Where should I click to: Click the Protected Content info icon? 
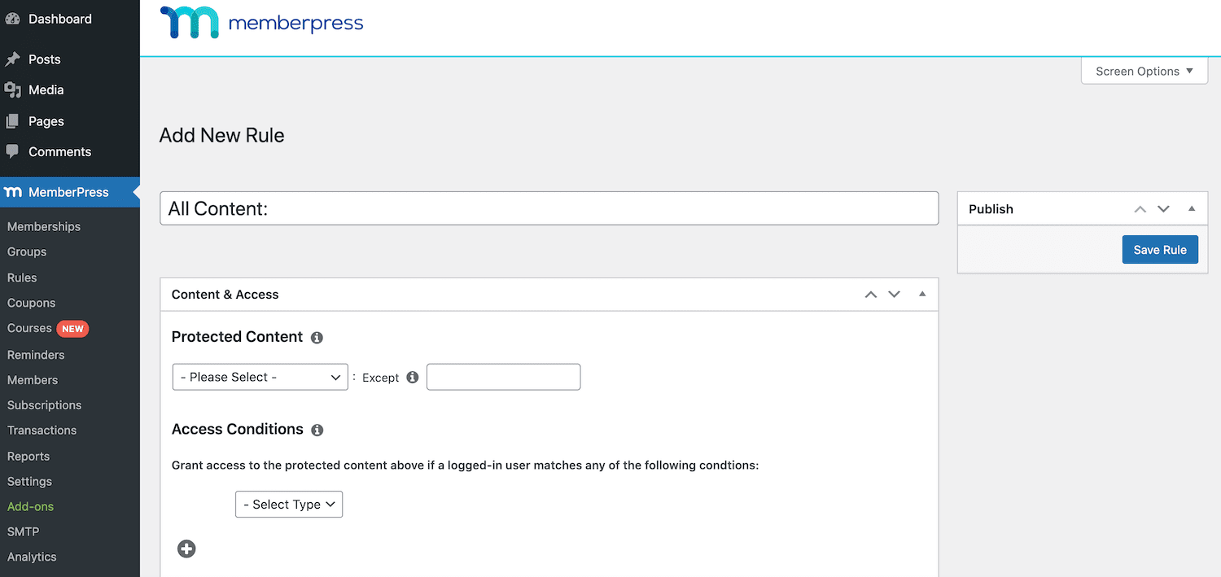317,338
